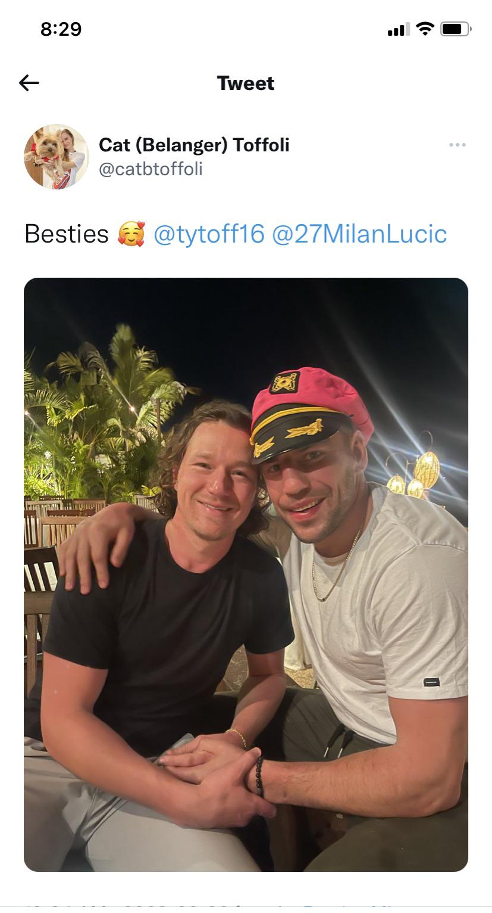Tap the back arrow
Viewport: 492px width, 913px height.
(x=29, y=83)
